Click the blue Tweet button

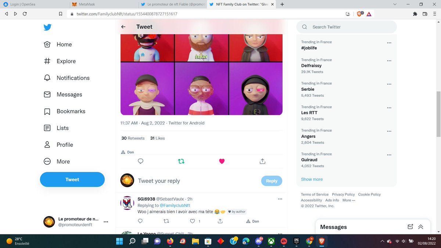(x=72, y=180)
